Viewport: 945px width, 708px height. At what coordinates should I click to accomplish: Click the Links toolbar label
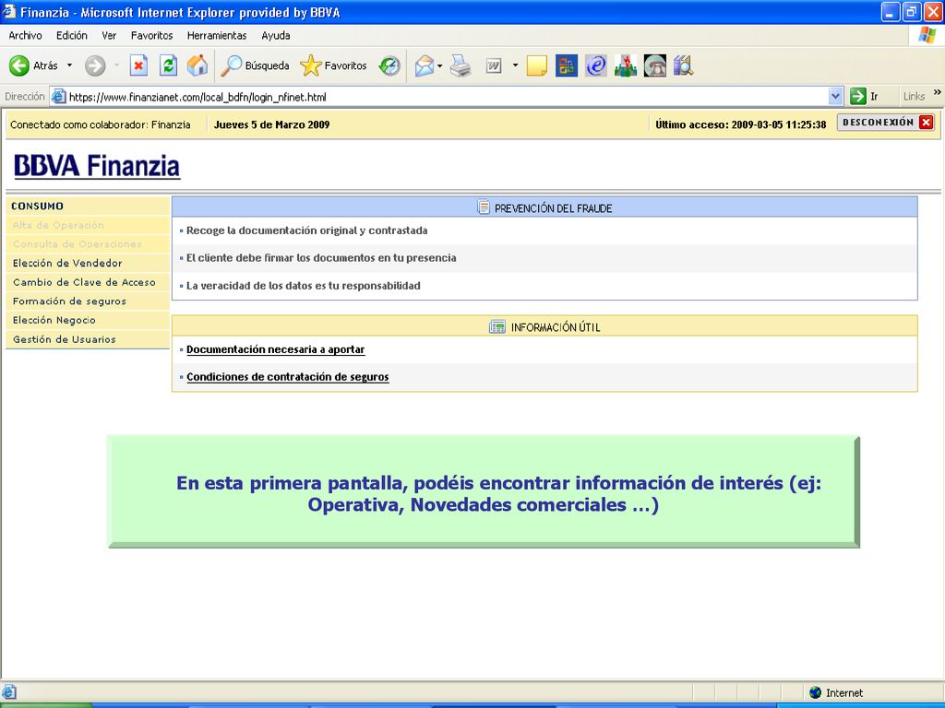(x=914, y=96)
